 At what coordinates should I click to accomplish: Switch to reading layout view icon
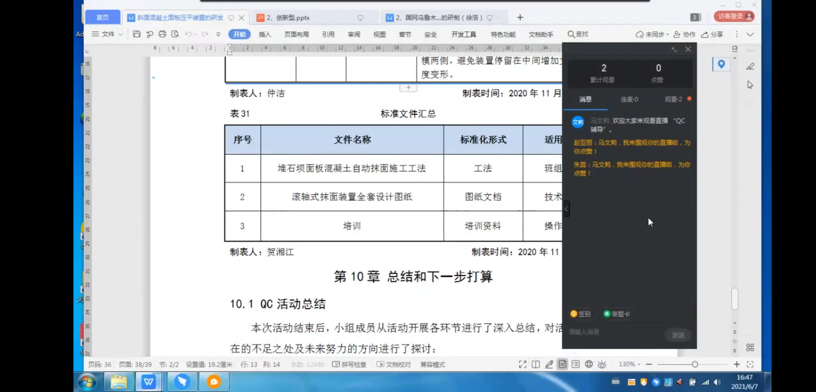pos(536,364)
